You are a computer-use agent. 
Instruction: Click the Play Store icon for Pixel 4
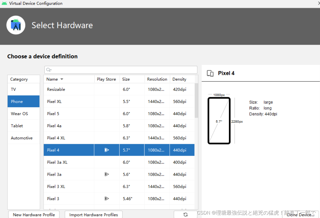(x=106, y=150)
